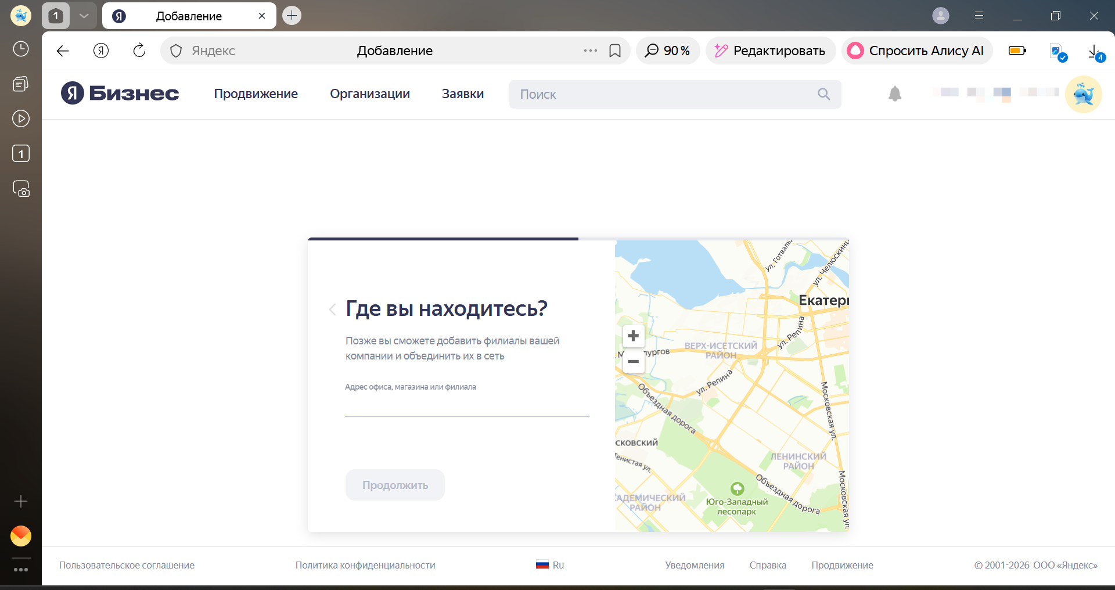Image resolution: width=1115 pixels, height=590 pixels.
Task: Start a search with the magnifier in Бизнес
Action: point(824,93)
